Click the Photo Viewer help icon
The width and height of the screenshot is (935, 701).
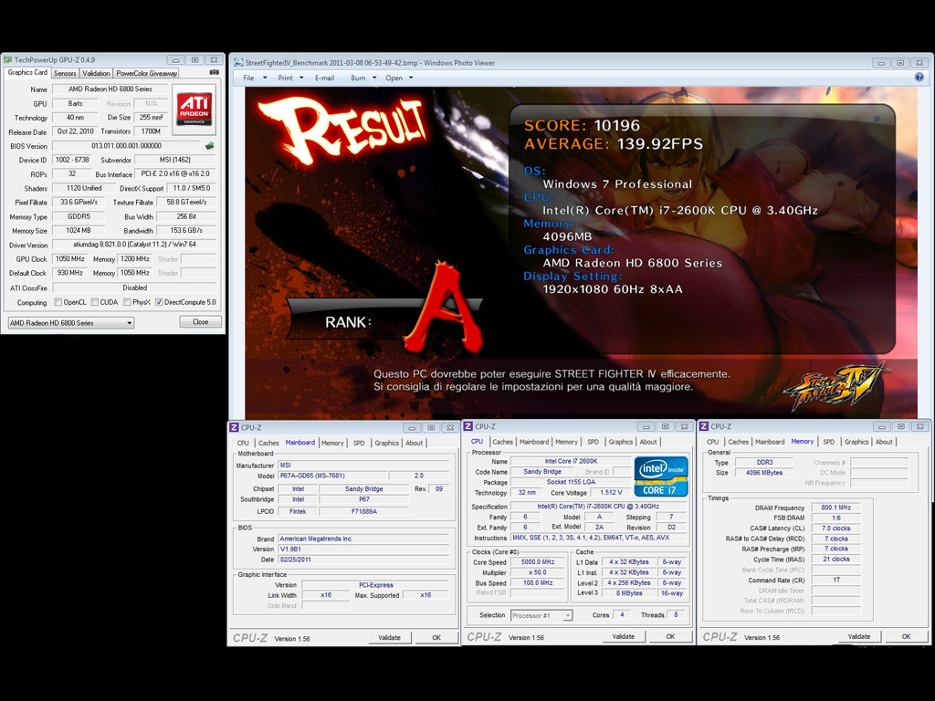point(919,78)
